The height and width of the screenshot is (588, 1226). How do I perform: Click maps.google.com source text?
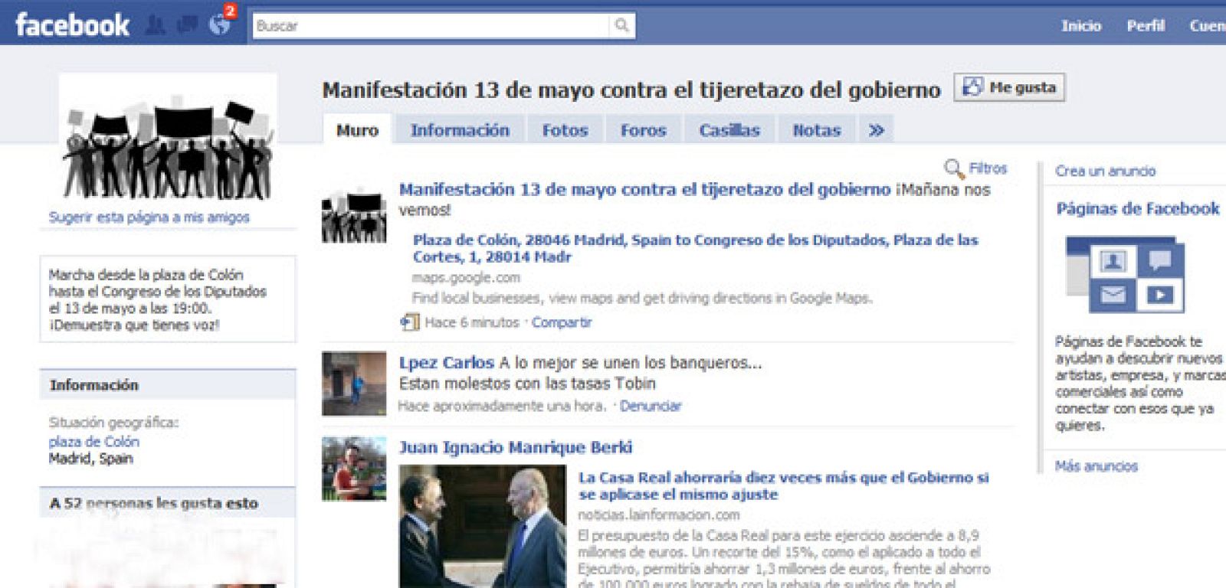coord(466,277)
